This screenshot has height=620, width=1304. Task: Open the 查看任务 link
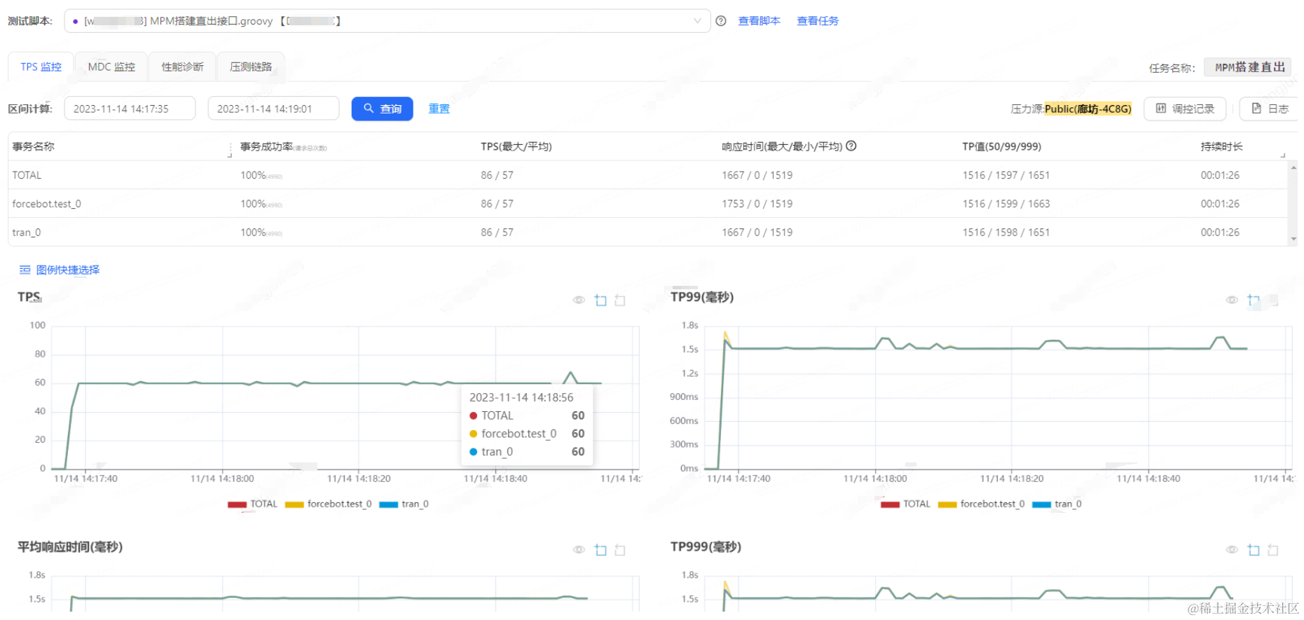(818, 21)
